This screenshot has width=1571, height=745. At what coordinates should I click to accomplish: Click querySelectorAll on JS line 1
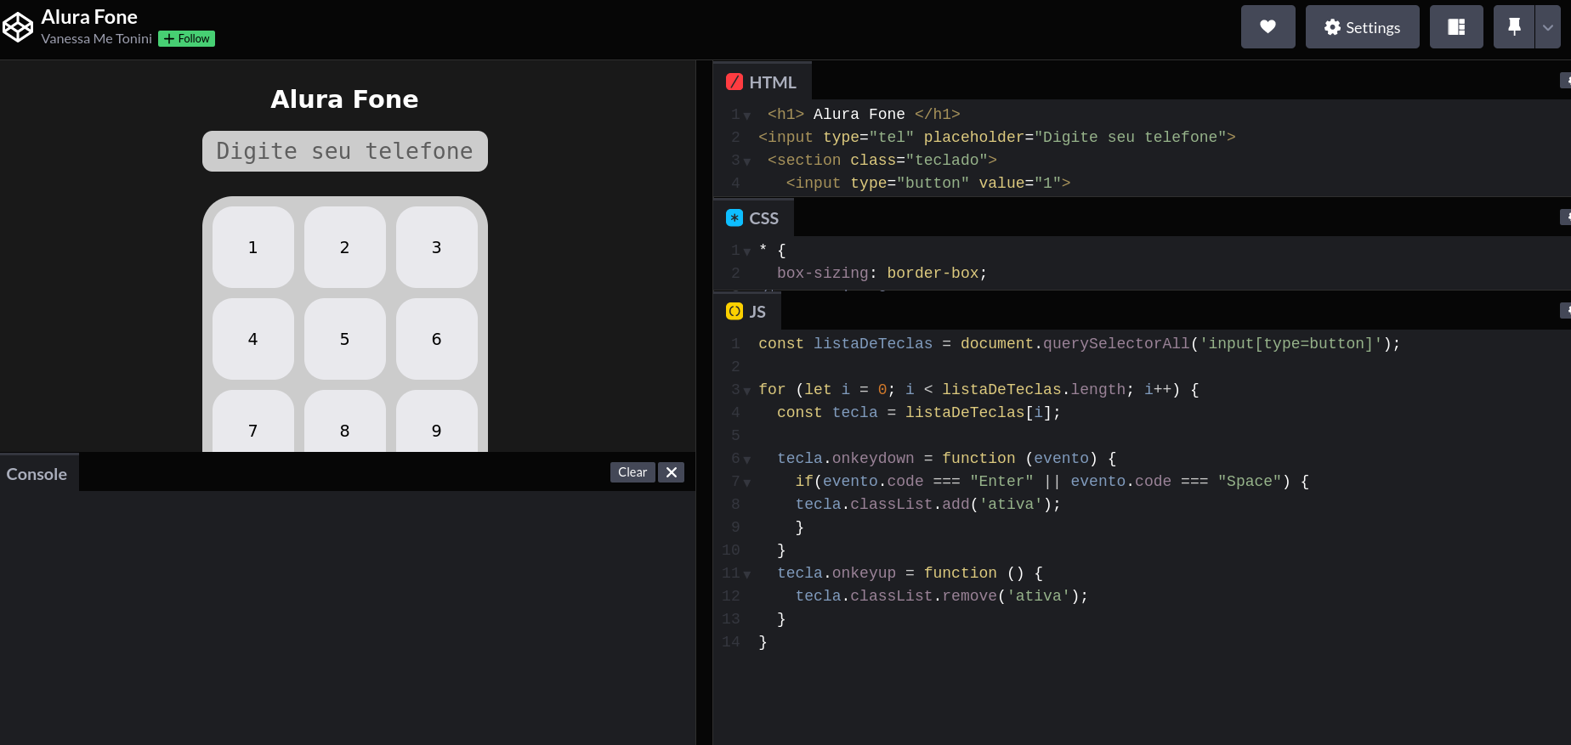(x=1116, y=343)
